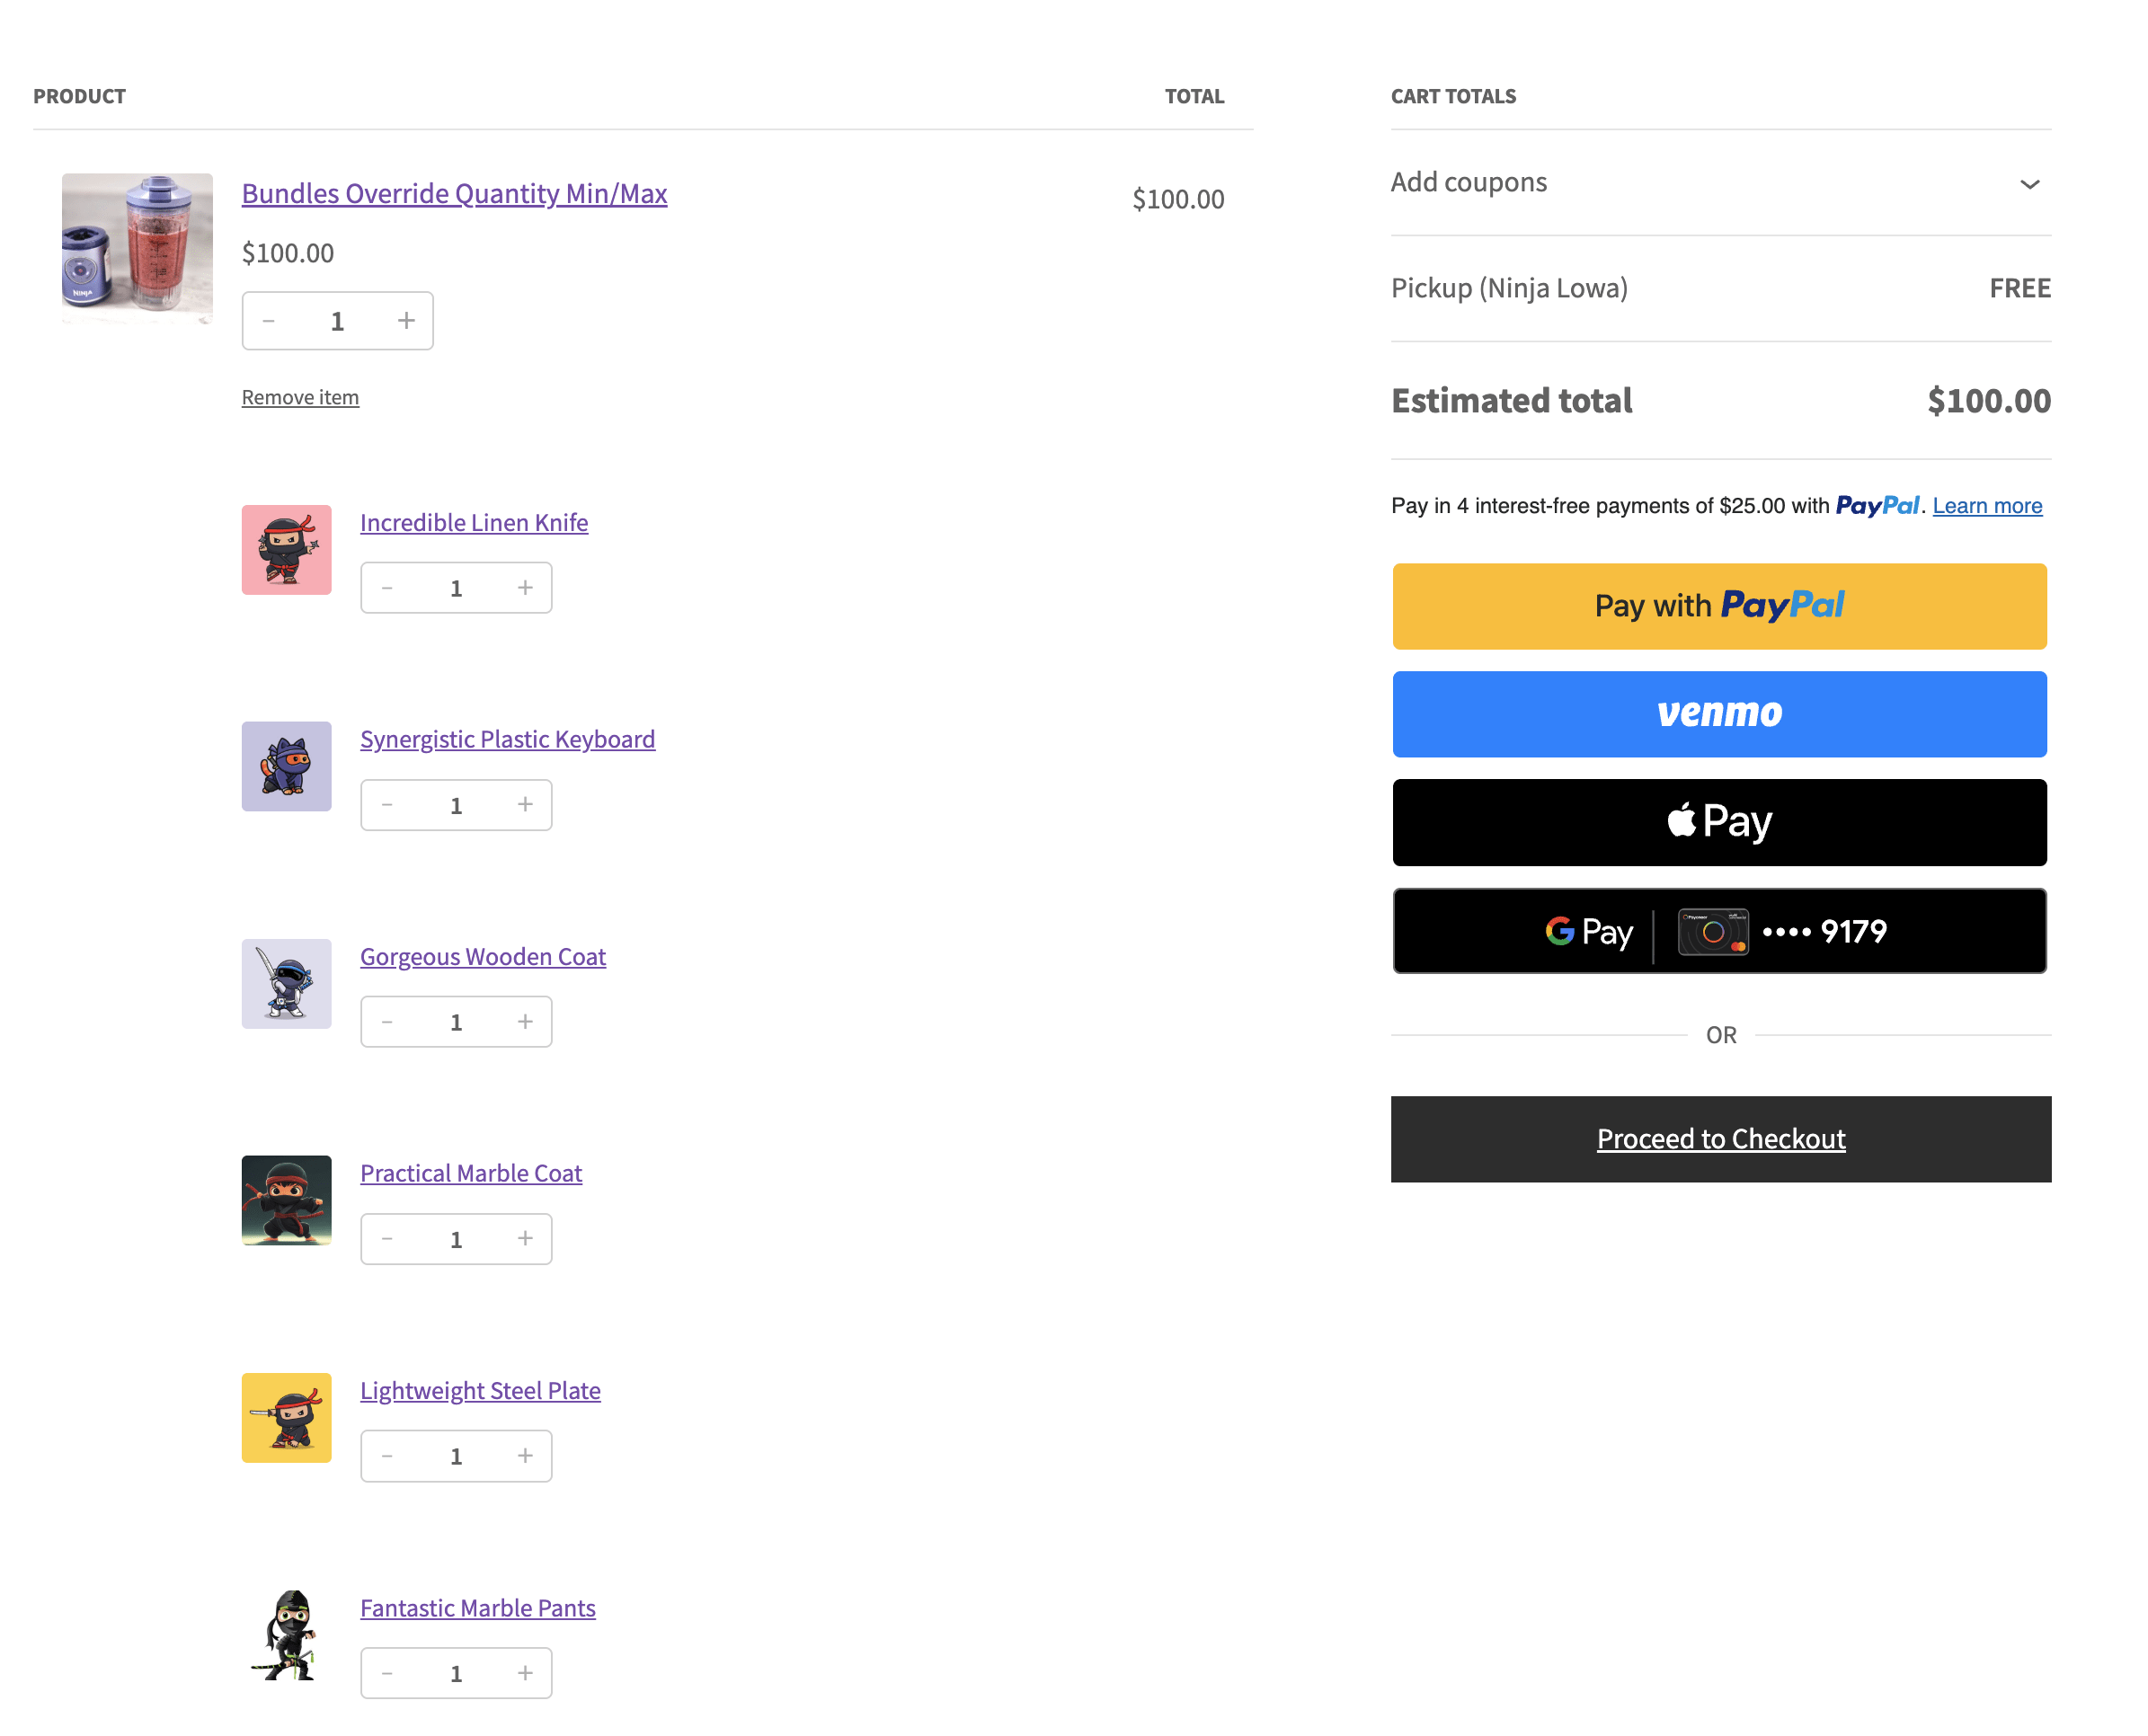2148x1736 pixels.
Task: Remove item from the cart
Action: (300, 397)
